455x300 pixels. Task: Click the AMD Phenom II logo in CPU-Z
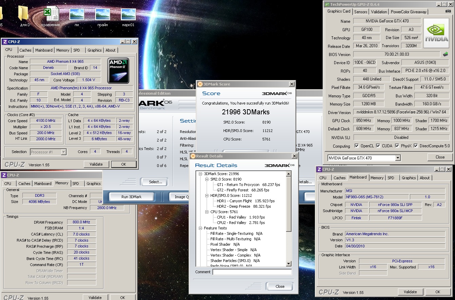[118, 71]
